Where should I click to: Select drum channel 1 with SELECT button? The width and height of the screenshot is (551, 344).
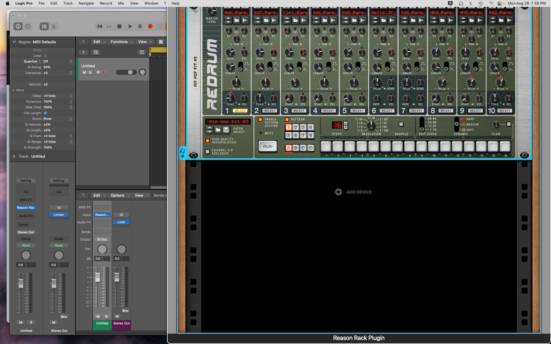click(240, 111)
